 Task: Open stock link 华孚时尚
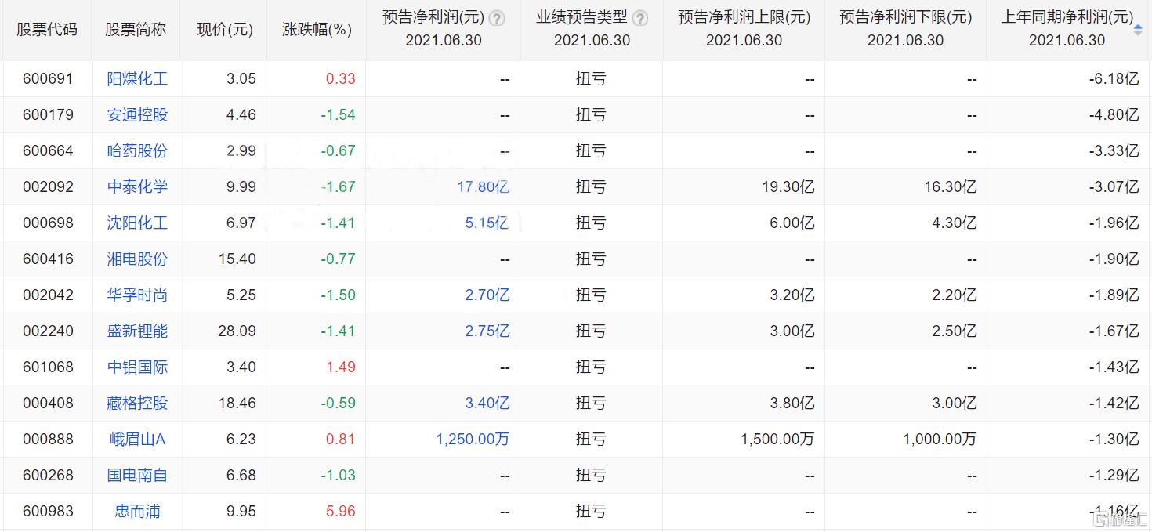[x=137, y=295]
